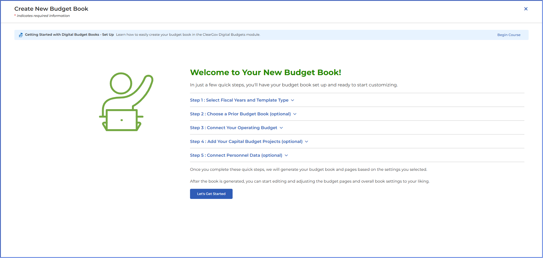This screenshot has height=258, width=543.
Task: Click the Welcome to Your New Budget Book heading
Action: click(266, 72)
